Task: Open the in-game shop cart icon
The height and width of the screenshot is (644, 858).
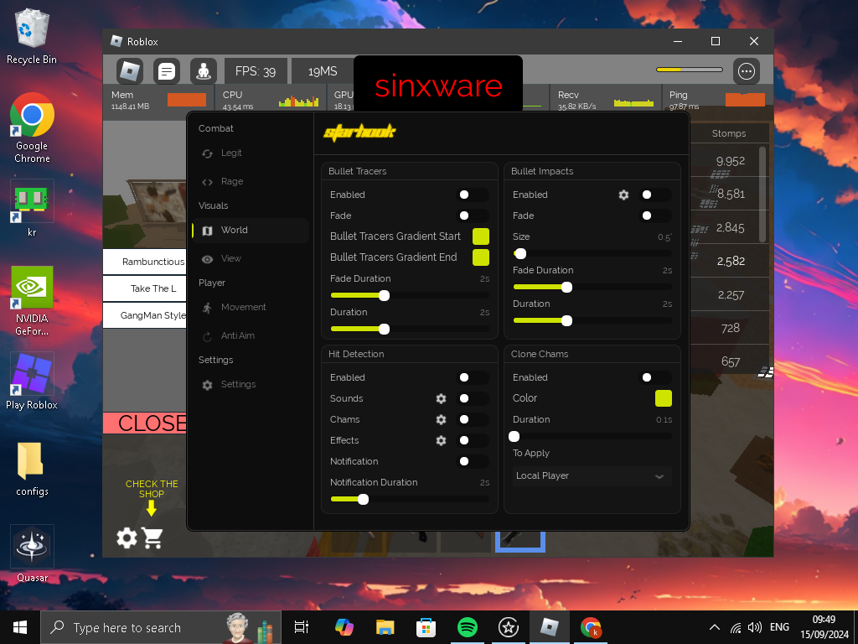Action: click(x=152, y=538)
